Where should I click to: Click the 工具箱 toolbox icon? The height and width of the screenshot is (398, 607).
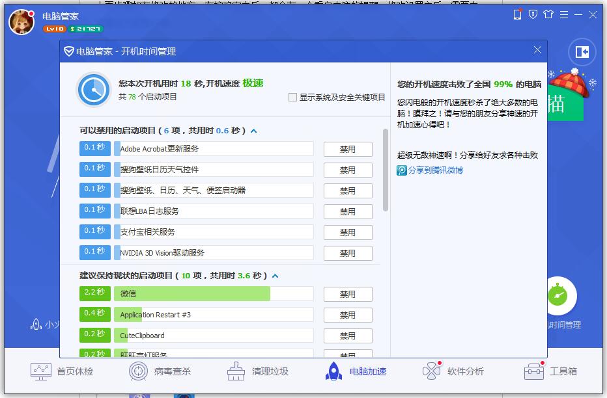(x=534, y=371)
